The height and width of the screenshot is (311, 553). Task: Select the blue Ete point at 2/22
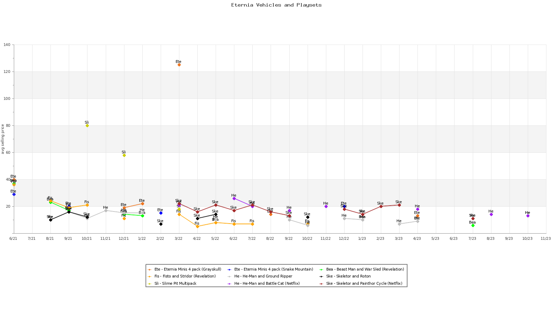[161, 213]
